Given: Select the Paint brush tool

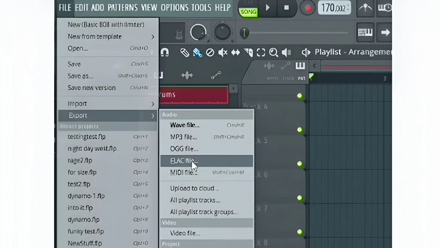Looking at the screenshot, I should click(197, 52).
